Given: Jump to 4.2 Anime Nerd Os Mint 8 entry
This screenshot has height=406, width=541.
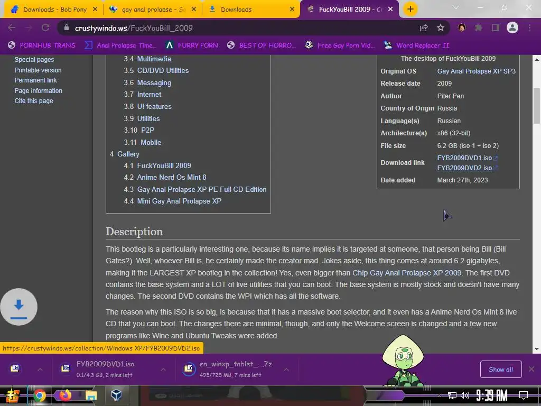Looking at the screenshot, I should coord(165,178).
